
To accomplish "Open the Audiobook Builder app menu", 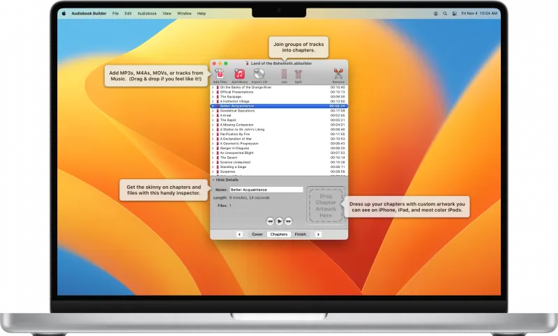I will tap(89, 13).
